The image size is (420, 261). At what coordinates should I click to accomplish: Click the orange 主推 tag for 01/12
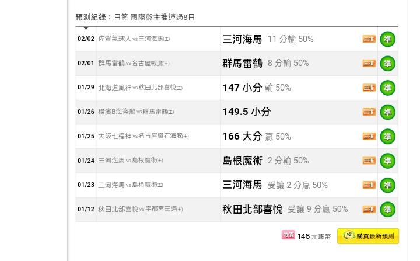click(369, 209)
